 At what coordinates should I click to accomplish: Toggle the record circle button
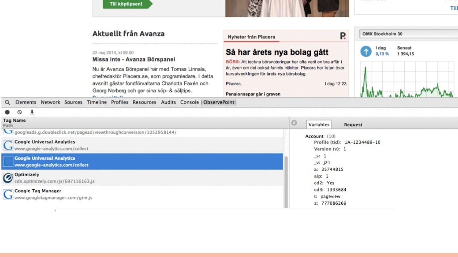7,112
